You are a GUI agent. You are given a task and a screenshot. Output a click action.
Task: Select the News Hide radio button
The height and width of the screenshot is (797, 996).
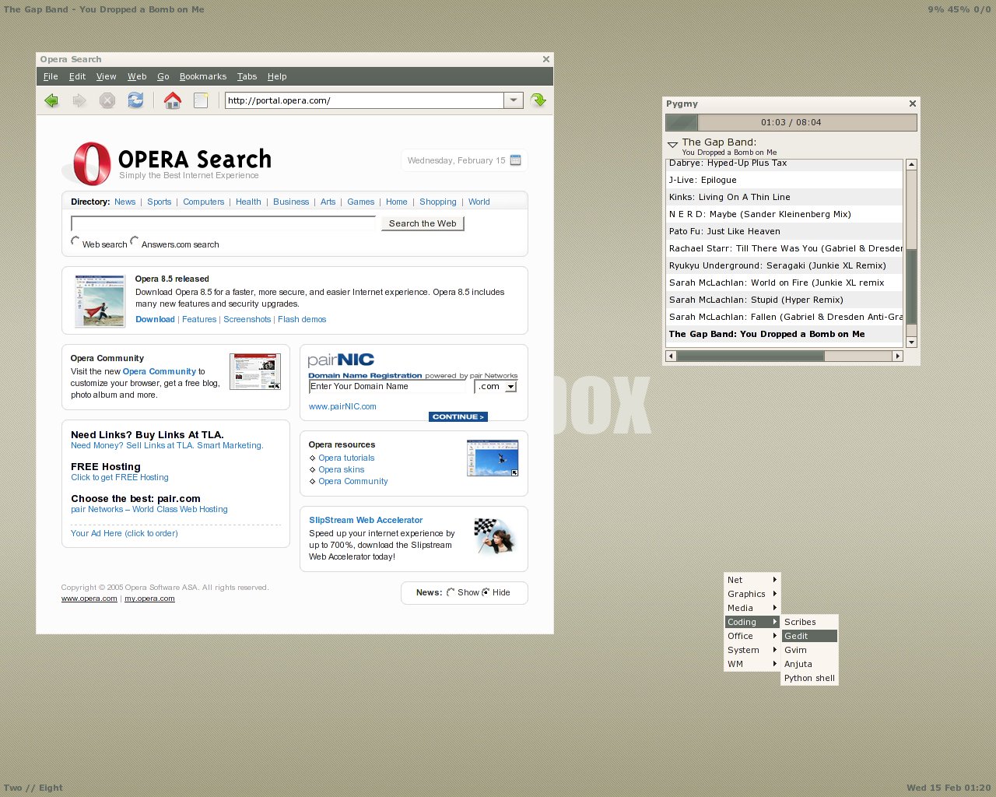pos(486,592)
